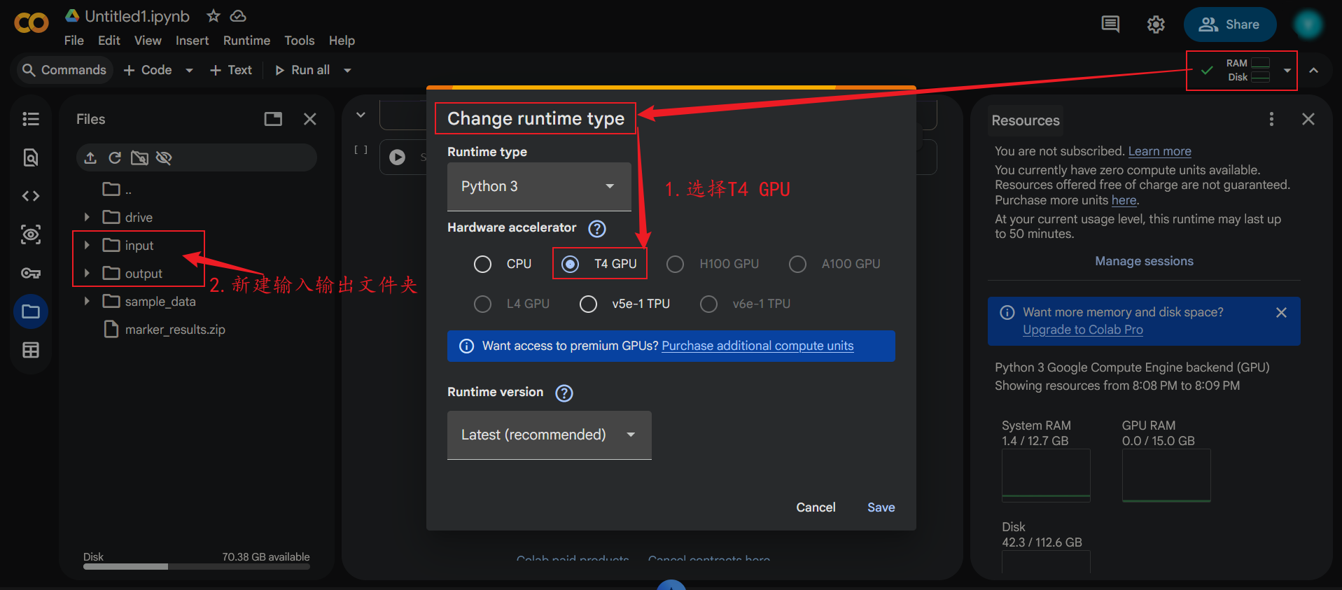Open the code snippets panel
The width and height of the screenshot is (1342, 590).
(x=31, y=196)
